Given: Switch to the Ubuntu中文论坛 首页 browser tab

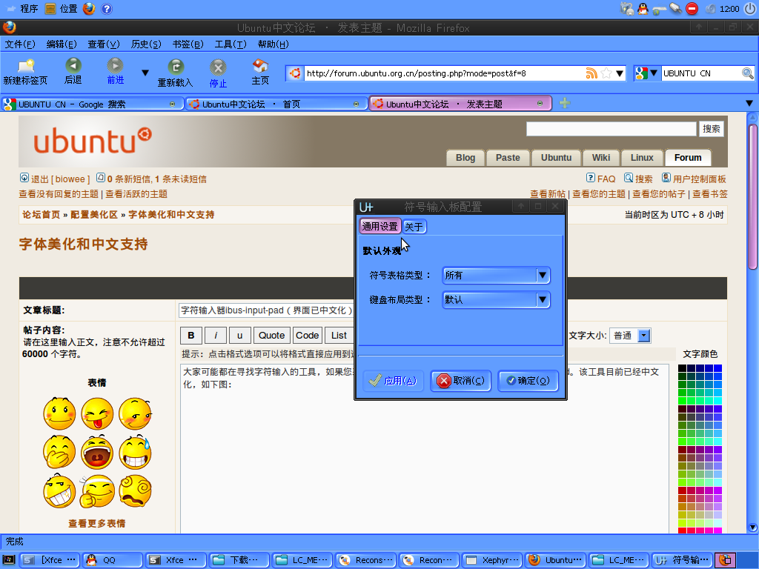Looking at the screenshot, I should coord(276,104).
